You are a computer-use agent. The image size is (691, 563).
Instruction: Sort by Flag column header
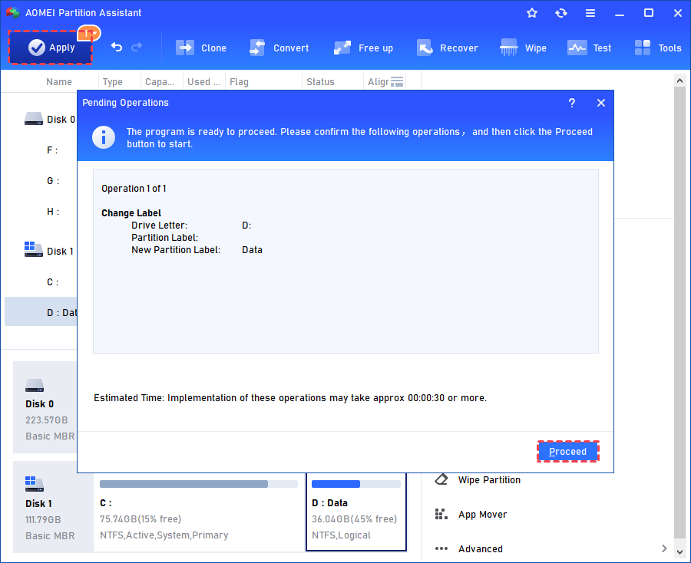coord(239,82)
